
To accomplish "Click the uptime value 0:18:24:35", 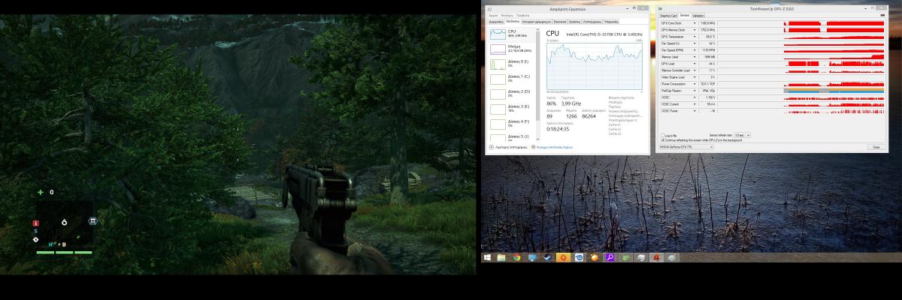I will 557,129.
